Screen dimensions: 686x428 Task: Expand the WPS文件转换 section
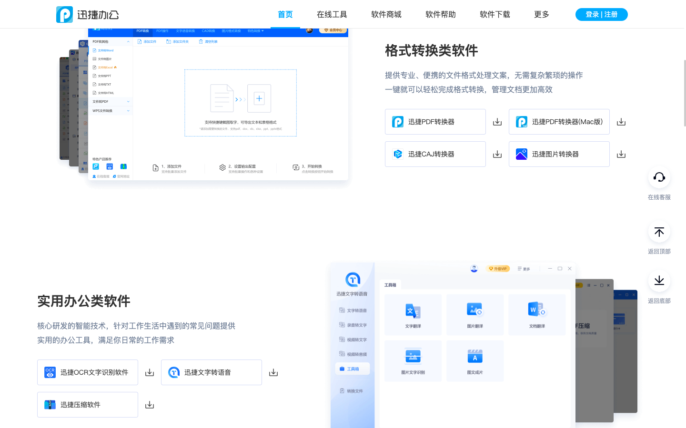(x=111, y=110)
